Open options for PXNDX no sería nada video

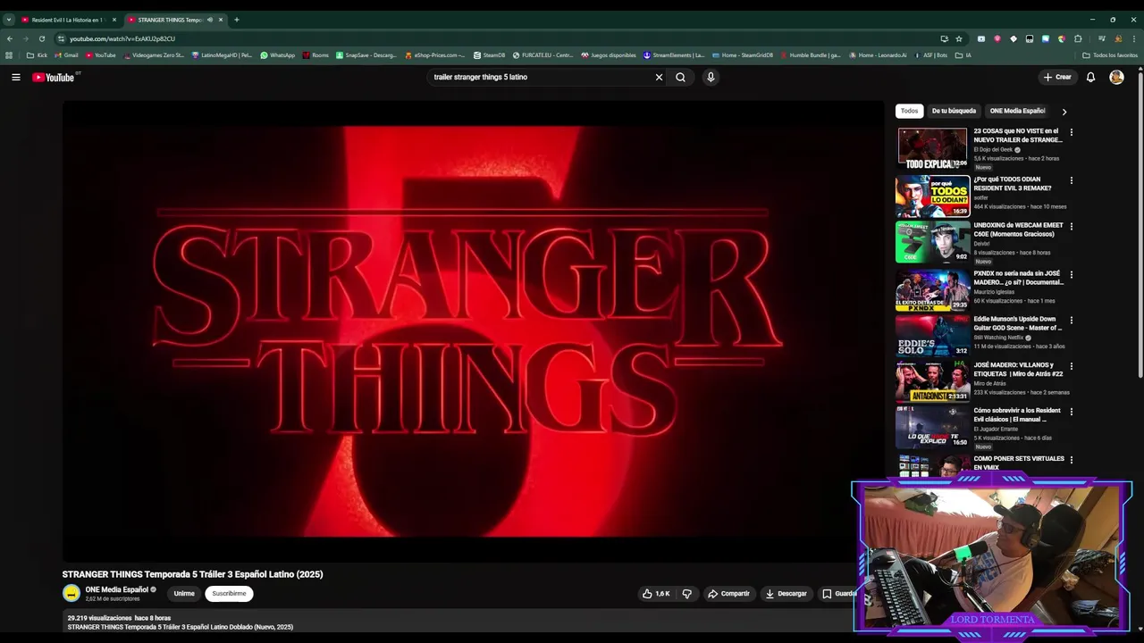(1071, 275)
